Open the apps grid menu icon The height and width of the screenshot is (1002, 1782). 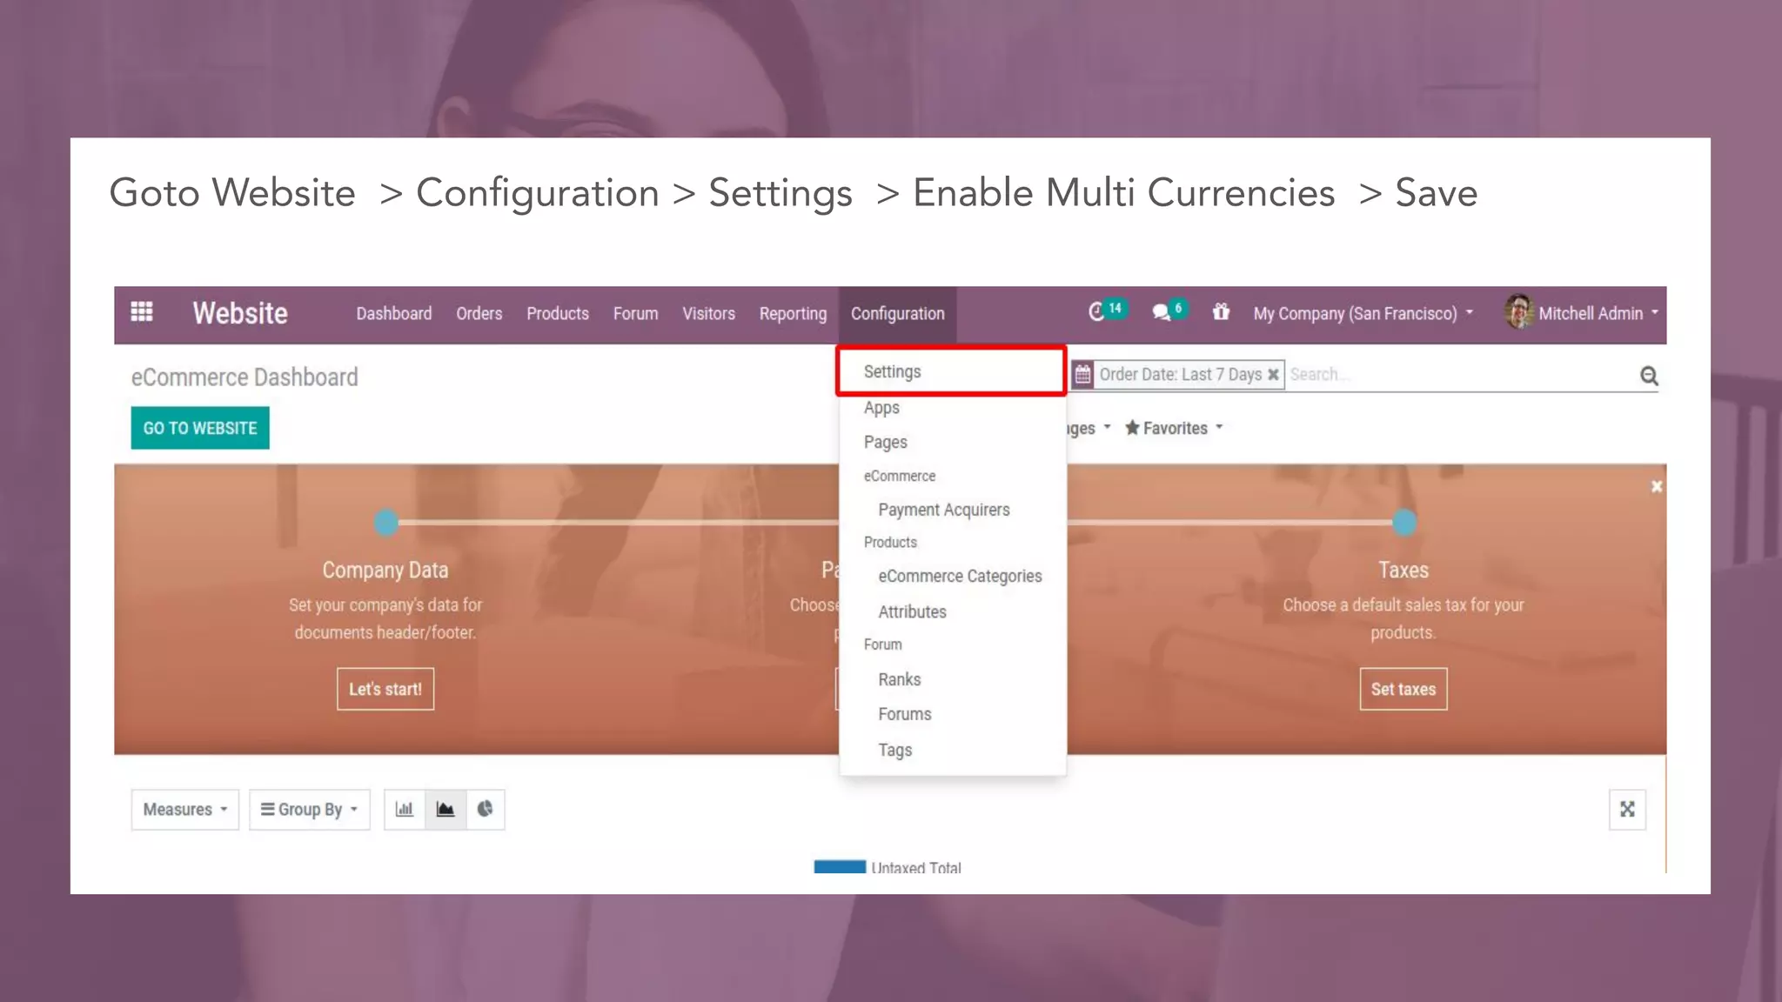[142, 311]
